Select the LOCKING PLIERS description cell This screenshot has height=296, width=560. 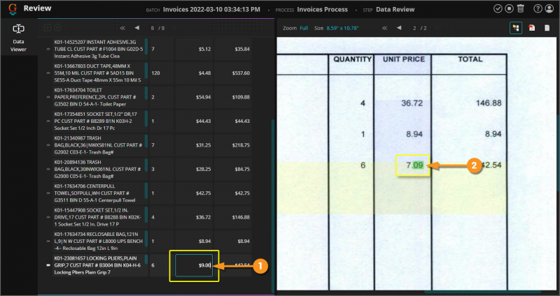point(100,265)
